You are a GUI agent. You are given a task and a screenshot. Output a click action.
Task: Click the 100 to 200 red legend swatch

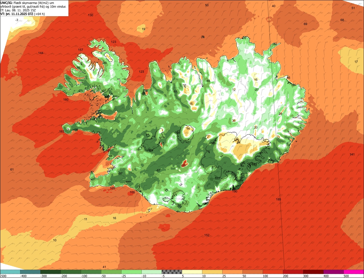(x=273, y=272)
